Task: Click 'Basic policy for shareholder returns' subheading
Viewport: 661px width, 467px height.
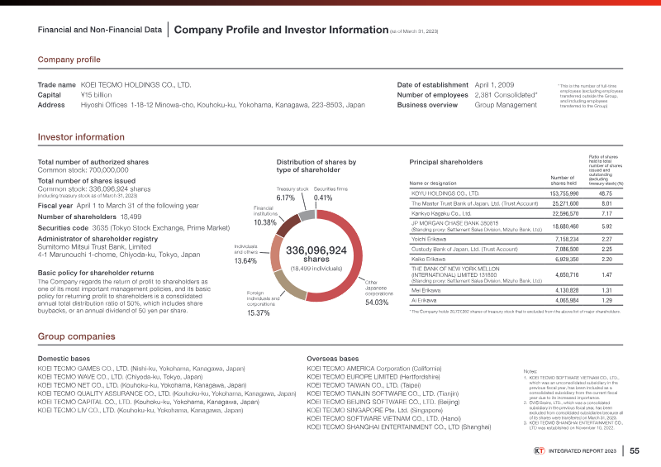Action: (x=96, y=273)
